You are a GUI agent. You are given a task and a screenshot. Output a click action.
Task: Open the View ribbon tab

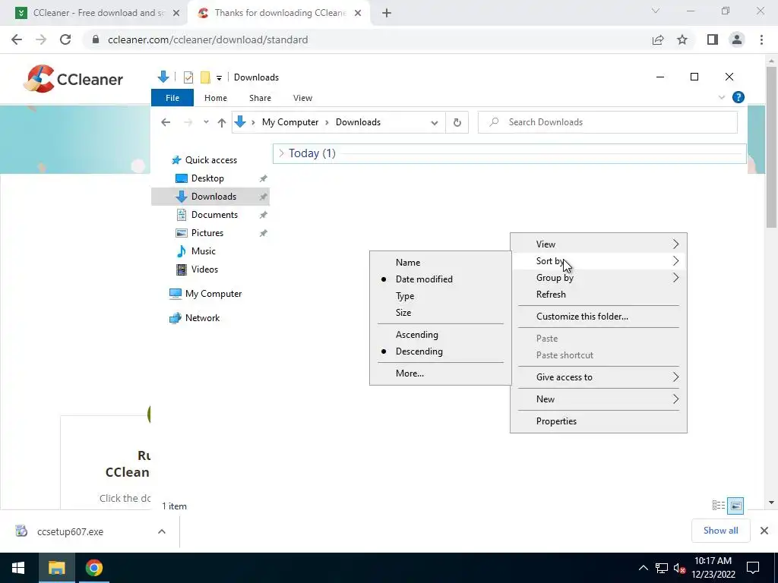[x=302, y=98]
